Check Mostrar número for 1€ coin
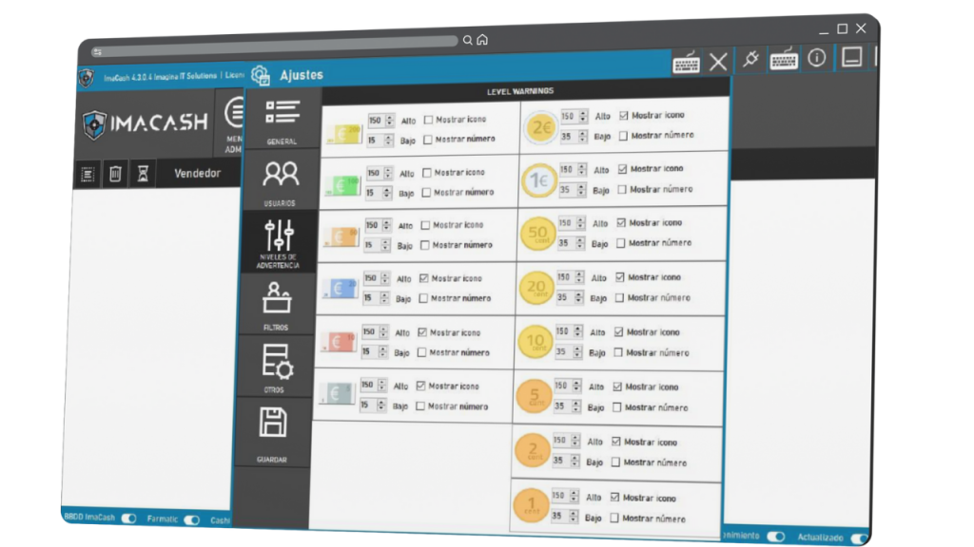974x547 pixels. coord(622,190)
